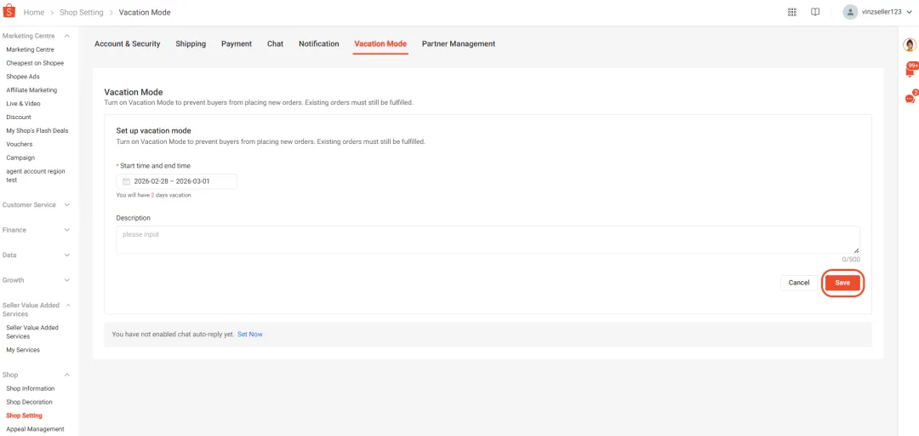919x436 pixels.
Task: Switch to the Chat tab
Action: (x=275, y=44)
